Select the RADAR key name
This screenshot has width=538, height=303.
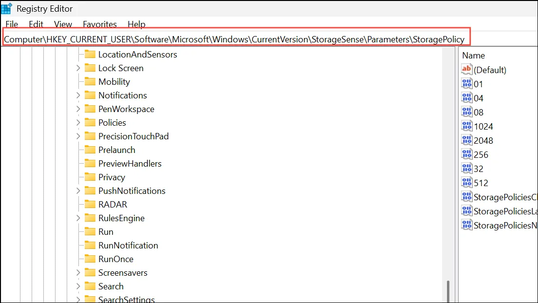click(112, 205)
